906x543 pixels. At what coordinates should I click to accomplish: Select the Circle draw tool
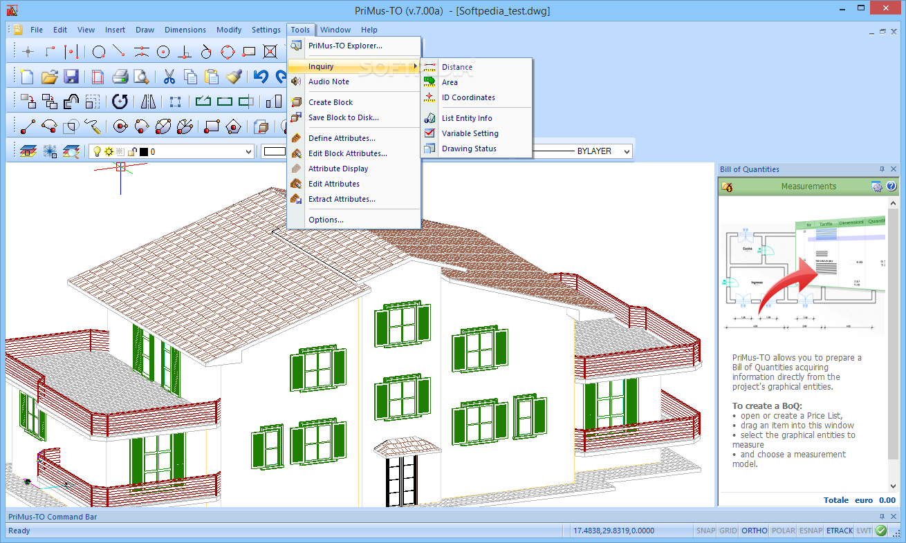pyautogui.click(x=120, y=126)
